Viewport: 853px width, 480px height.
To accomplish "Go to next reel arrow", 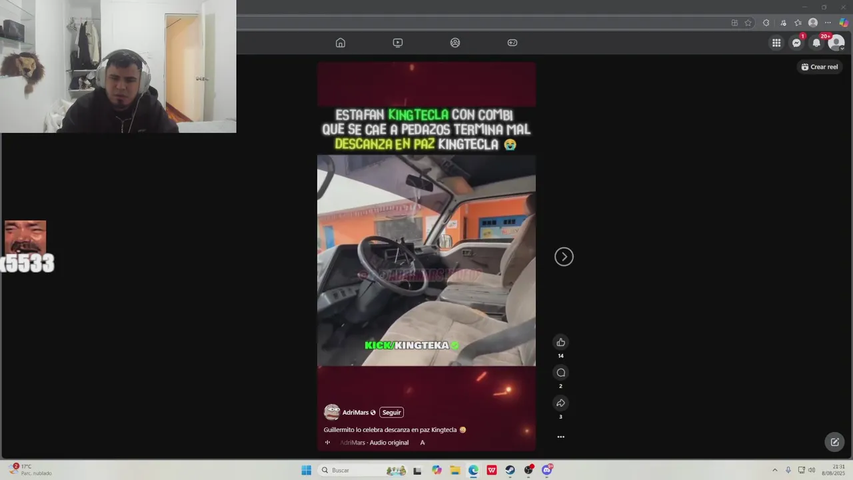I will 564,257.
